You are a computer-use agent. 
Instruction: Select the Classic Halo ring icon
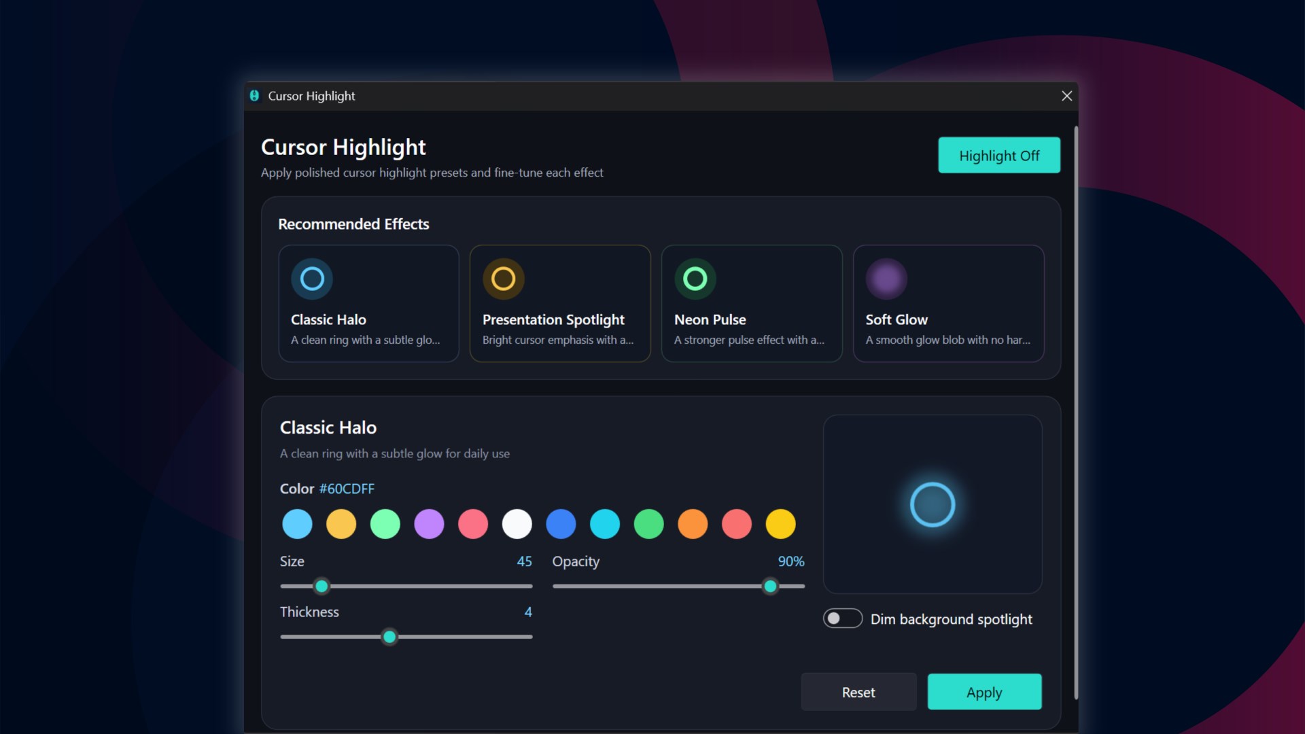tap(312, 279)
